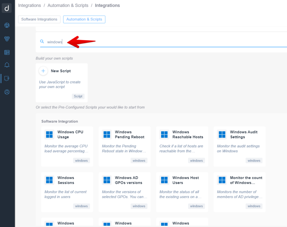Click the Windows logo on Windows CPU Usage card
This screenshot has width=287, height=227.
click(x=49, y=135)
